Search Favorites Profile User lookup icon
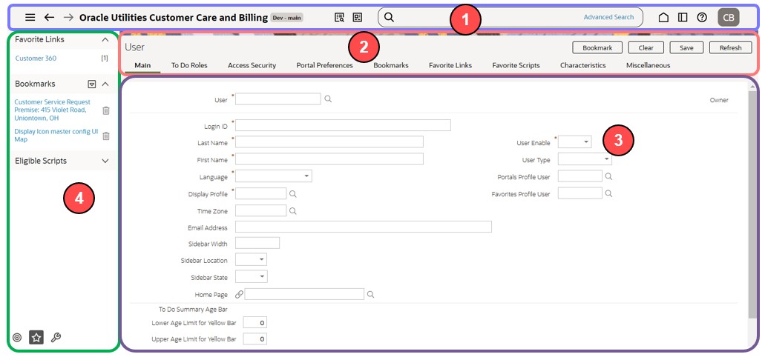 (608, 193)
